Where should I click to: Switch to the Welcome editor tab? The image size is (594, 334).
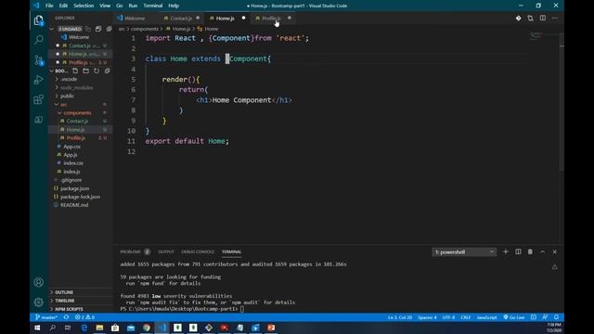point(135,19)
